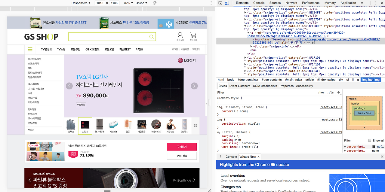Click the viewport width 1318 field
The height and width of the screenshot is (192, 385).
point(100,3)
